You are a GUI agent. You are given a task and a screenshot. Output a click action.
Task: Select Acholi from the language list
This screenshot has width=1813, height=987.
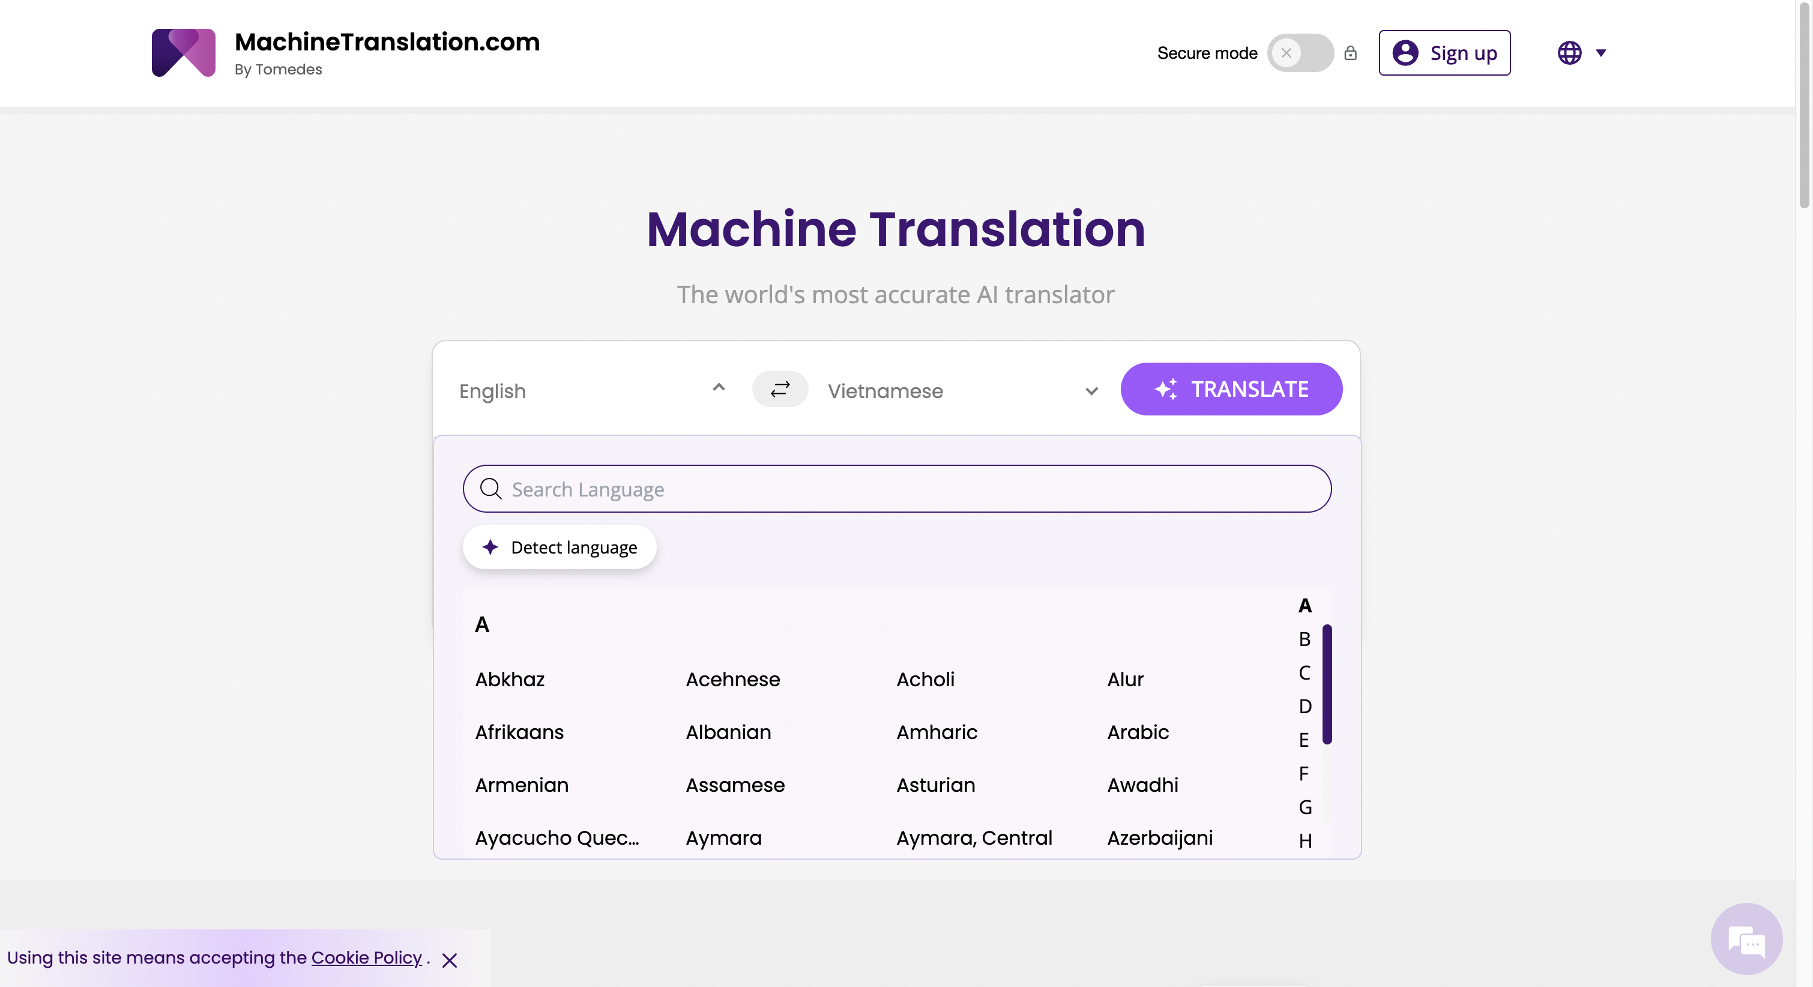[x=926, y=678]
